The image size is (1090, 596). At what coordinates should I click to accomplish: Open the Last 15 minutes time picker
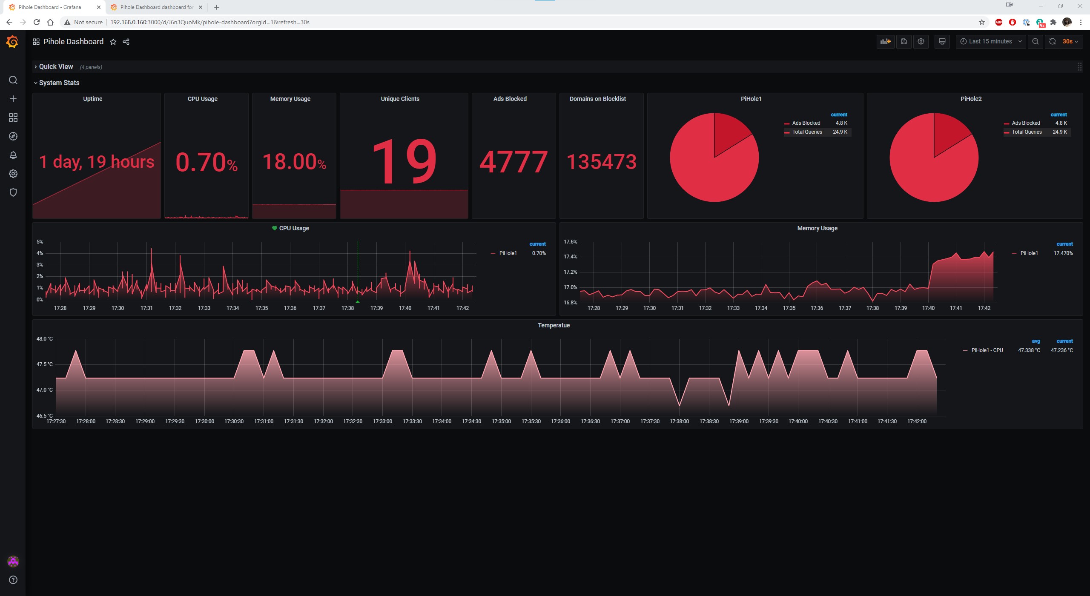point(990,41)
